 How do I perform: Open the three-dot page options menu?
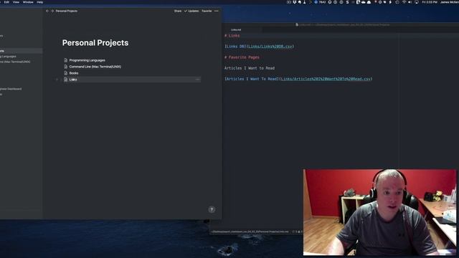coord(217,11)
